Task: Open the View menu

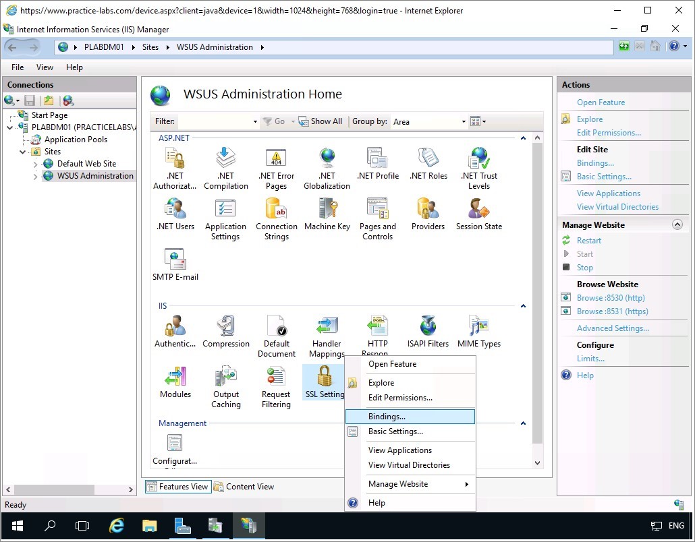Action: (45, 67)
